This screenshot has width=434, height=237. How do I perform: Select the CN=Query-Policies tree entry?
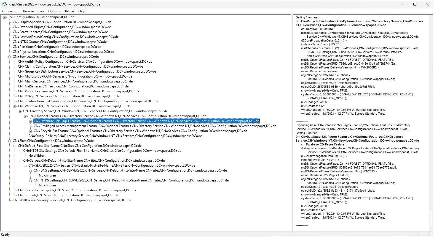pyautogui.click(x=115, y=136)
